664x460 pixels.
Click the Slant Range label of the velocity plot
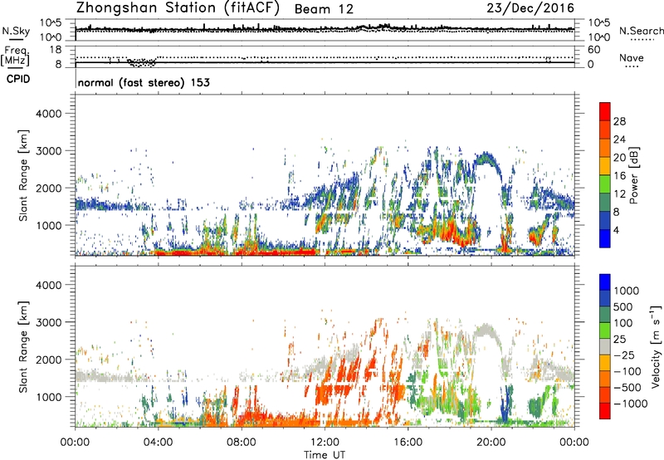click(23, 347)
